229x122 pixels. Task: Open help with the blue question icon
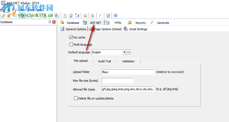coord(116,15)
